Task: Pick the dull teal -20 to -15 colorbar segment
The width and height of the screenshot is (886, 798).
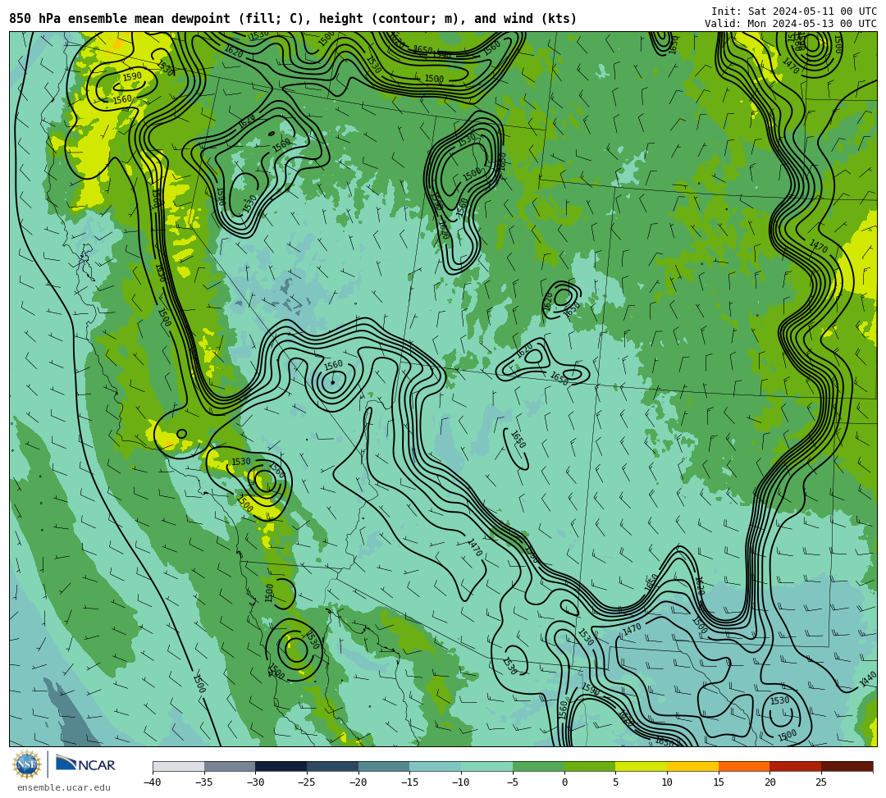Action: [384, 766]
